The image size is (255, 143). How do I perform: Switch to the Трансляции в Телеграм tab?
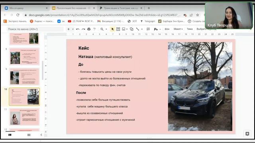click(x=121, y=8)
